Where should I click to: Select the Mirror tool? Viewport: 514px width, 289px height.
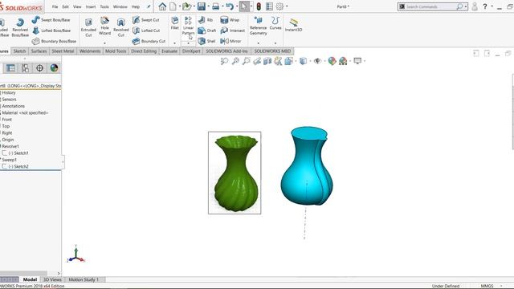point(230,41)
